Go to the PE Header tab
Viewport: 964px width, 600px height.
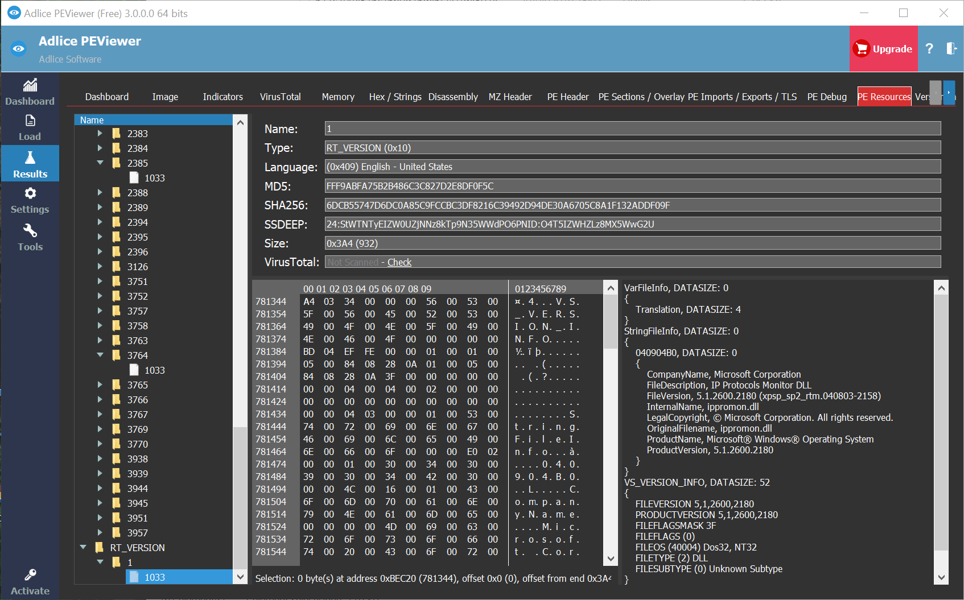click(x=567, y=97)
